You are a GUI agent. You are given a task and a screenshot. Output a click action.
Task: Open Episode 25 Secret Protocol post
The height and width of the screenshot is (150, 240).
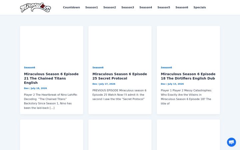tap(120, 76)
